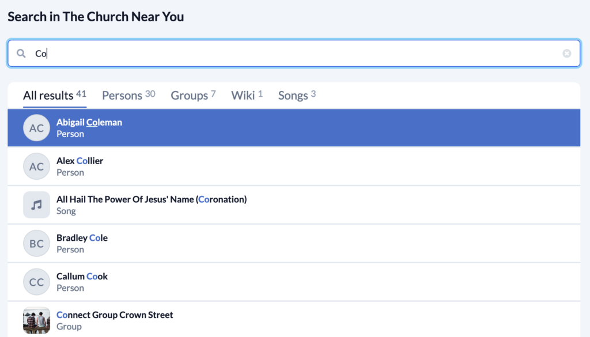Switch to the Songs tab
Image resolution: width=590 pixels, height=337 pixels.
[297, 95]
